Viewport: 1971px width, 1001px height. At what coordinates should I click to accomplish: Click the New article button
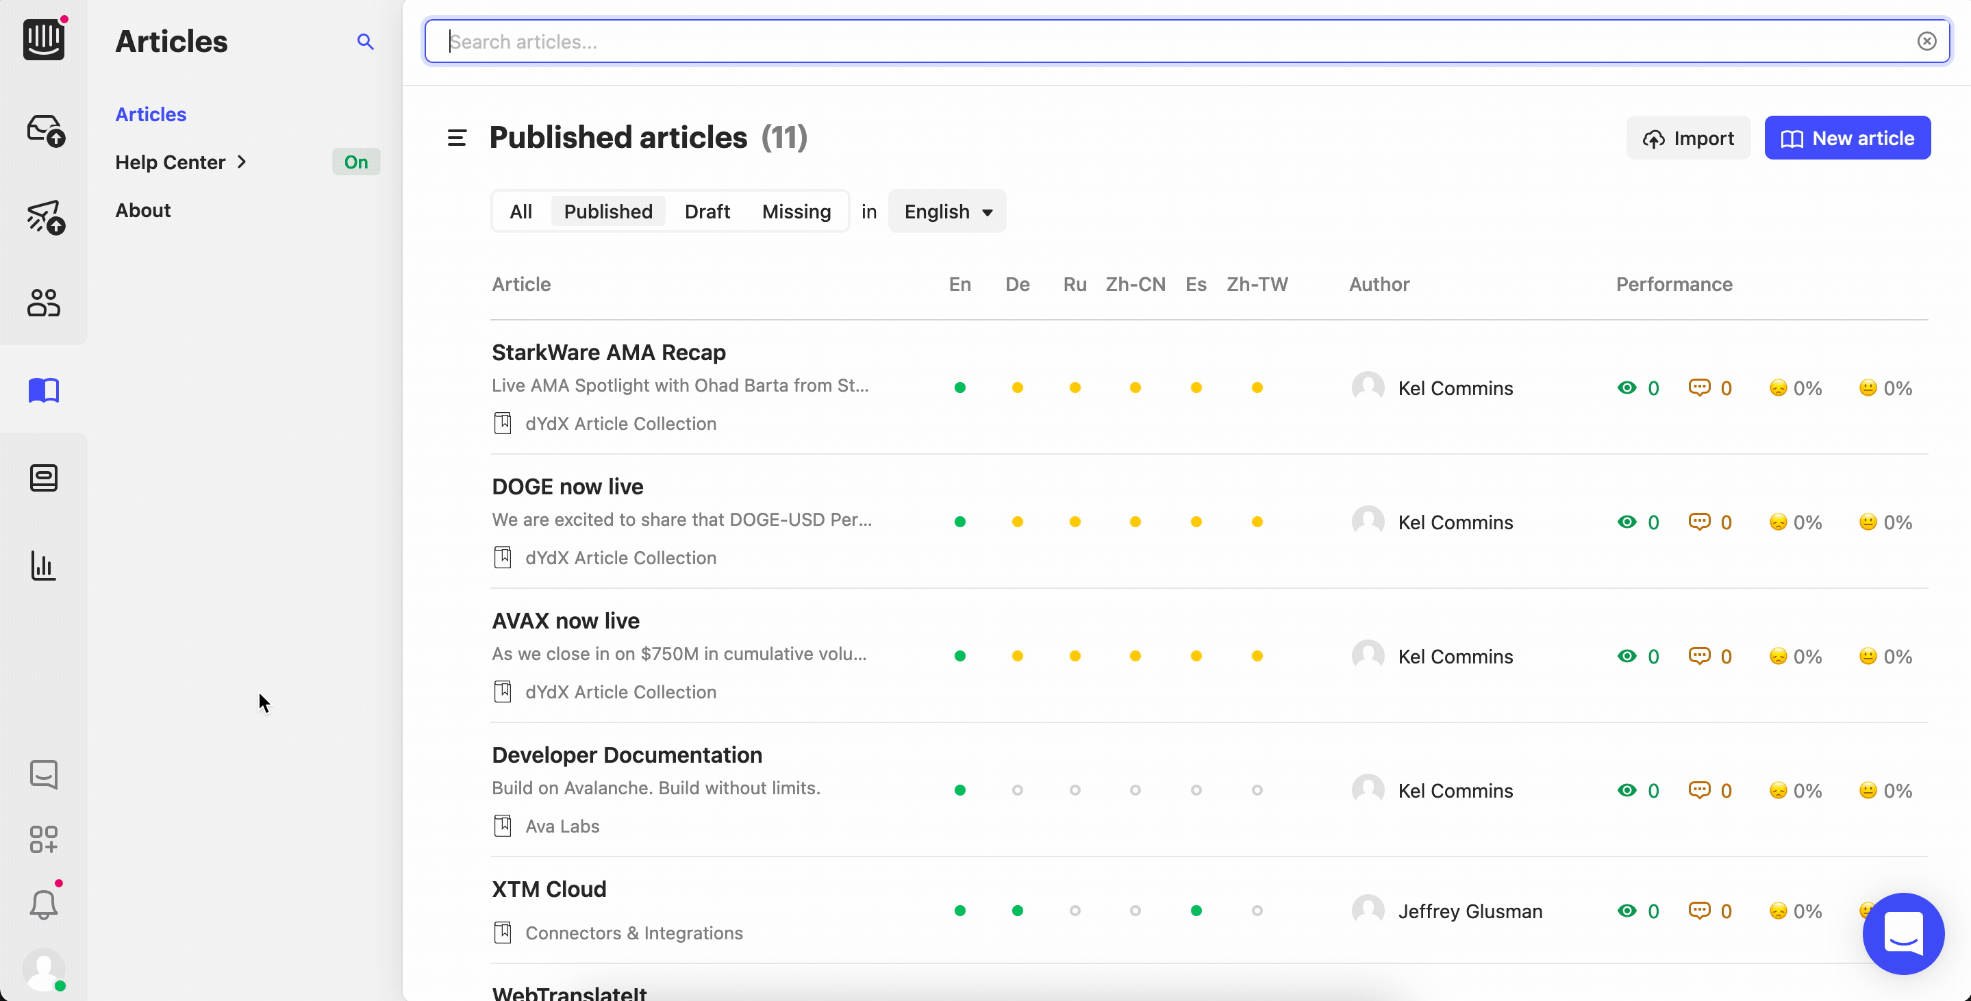[x=1847, y=138]
